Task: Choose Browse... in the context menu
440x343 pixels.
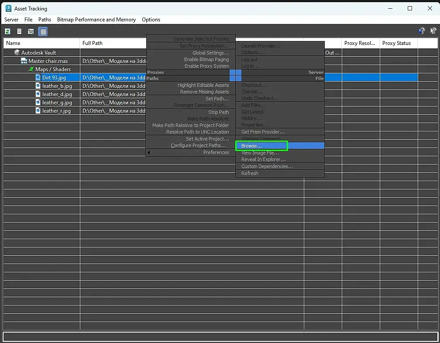Action: coord(280,146)
